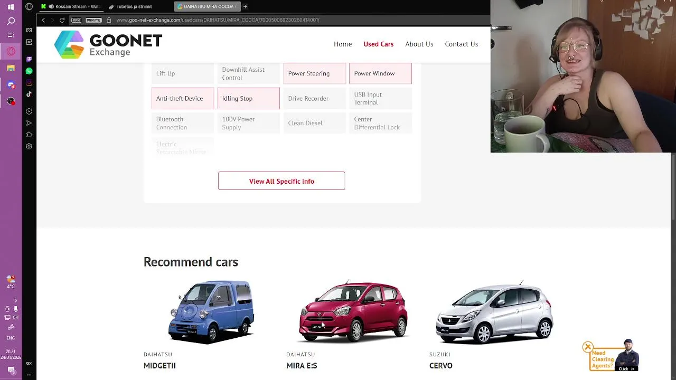
Task: Open TikTok in the Opera sidebar
Action: [29, 94]
